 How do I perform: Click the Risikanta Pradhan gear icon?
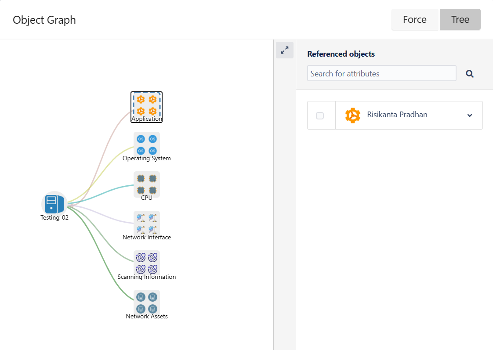[x=353, y=115]
